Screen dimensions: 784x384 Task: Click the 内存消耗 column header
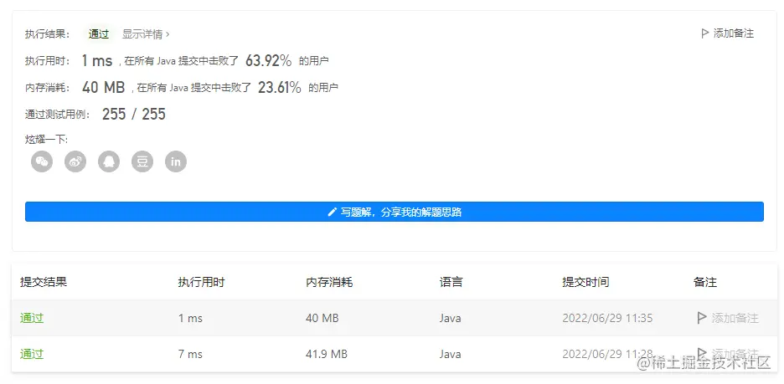click(x=329, y=282)
